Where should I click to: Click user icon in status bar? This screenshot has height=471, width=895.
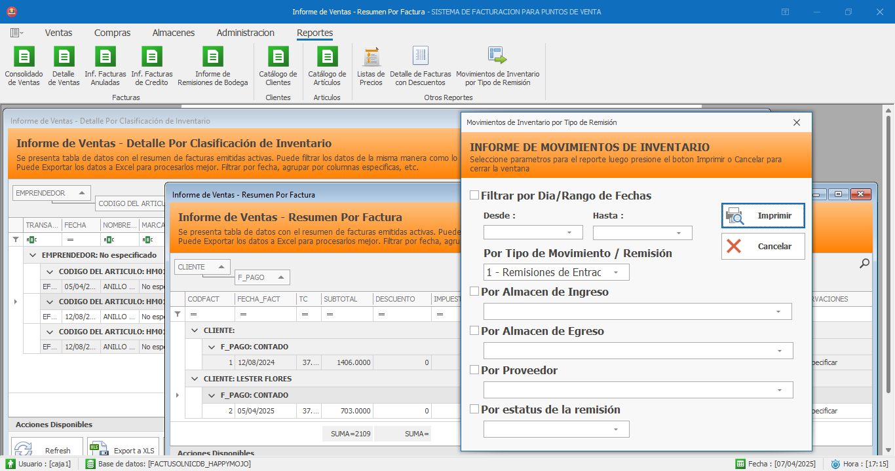(x=10, y=464)
